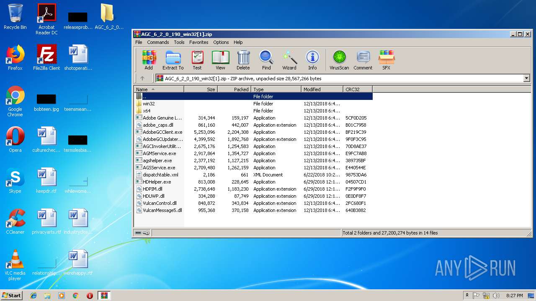This screenshot has width=536, height=301.
Task: Click the Windows Start button
Action: 12,296
